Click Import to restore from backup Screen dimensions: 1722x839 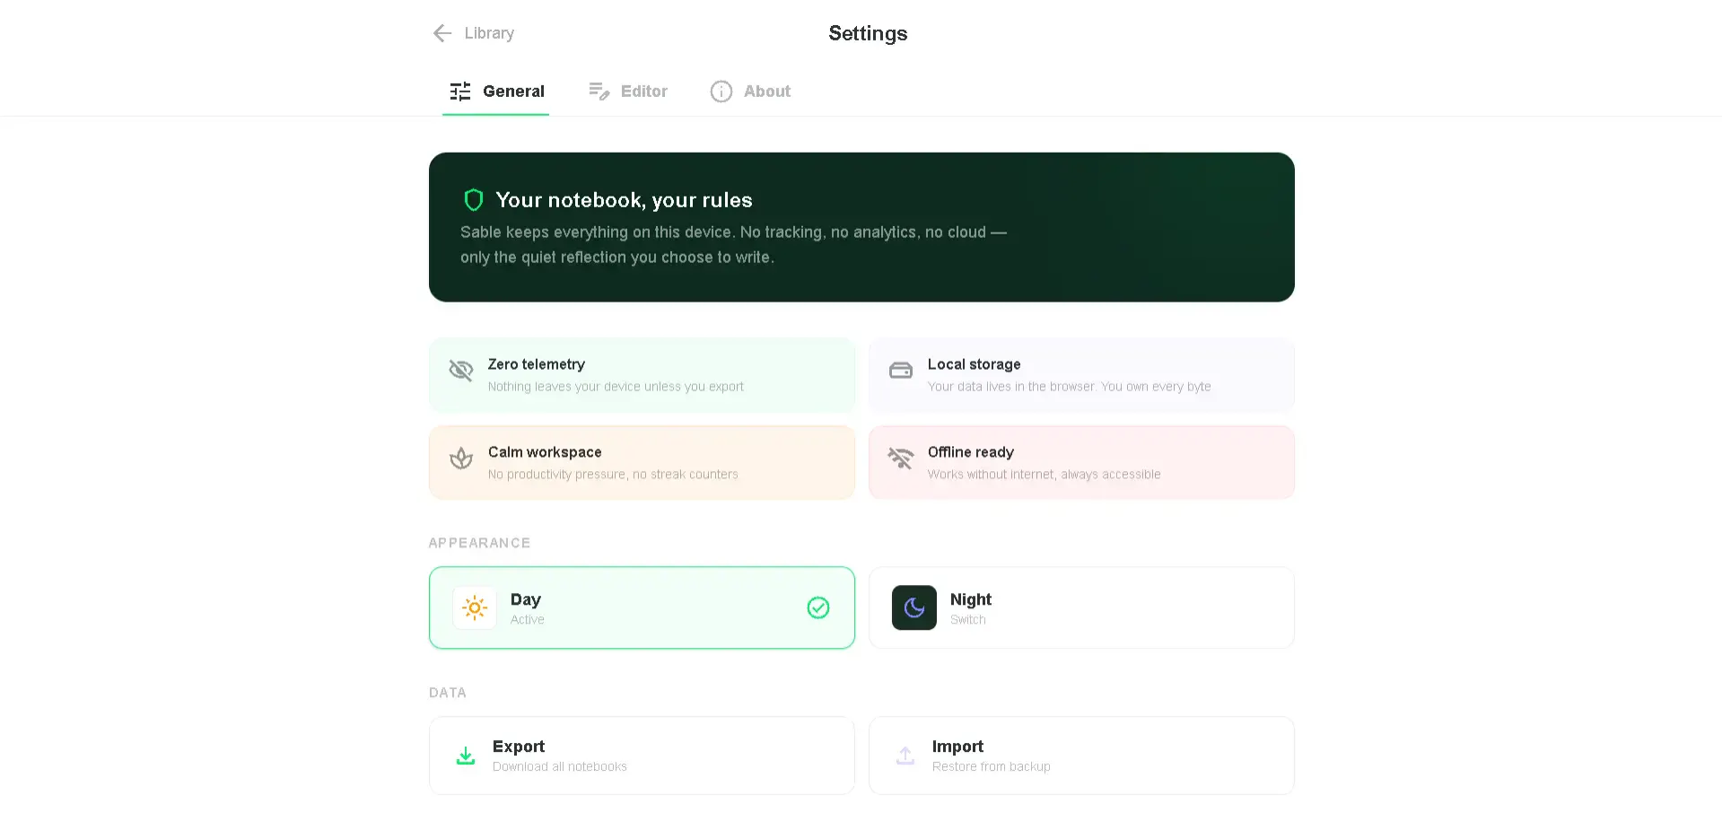(x=1081, y=756)
